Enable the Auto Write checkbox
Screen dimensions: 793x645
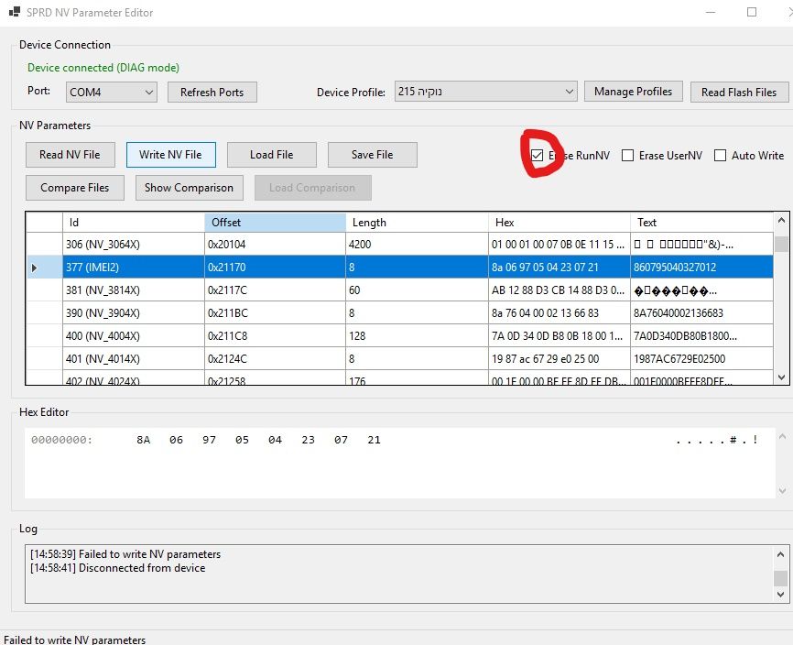[720, 156]
